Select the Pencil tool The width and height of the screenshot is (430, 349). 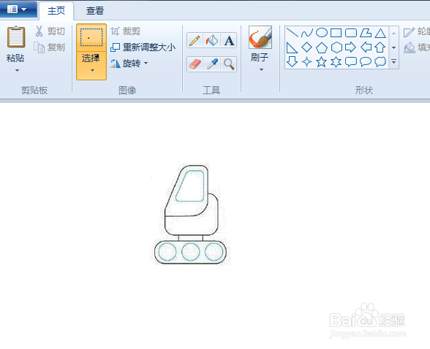coord(195,41)
